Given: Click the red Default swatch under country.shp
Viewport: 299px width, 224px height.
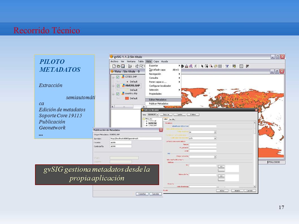Looking at the screenshot, I should (127, 98).
